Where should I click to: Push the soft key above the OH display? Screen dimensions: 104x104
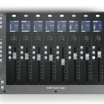74,16
